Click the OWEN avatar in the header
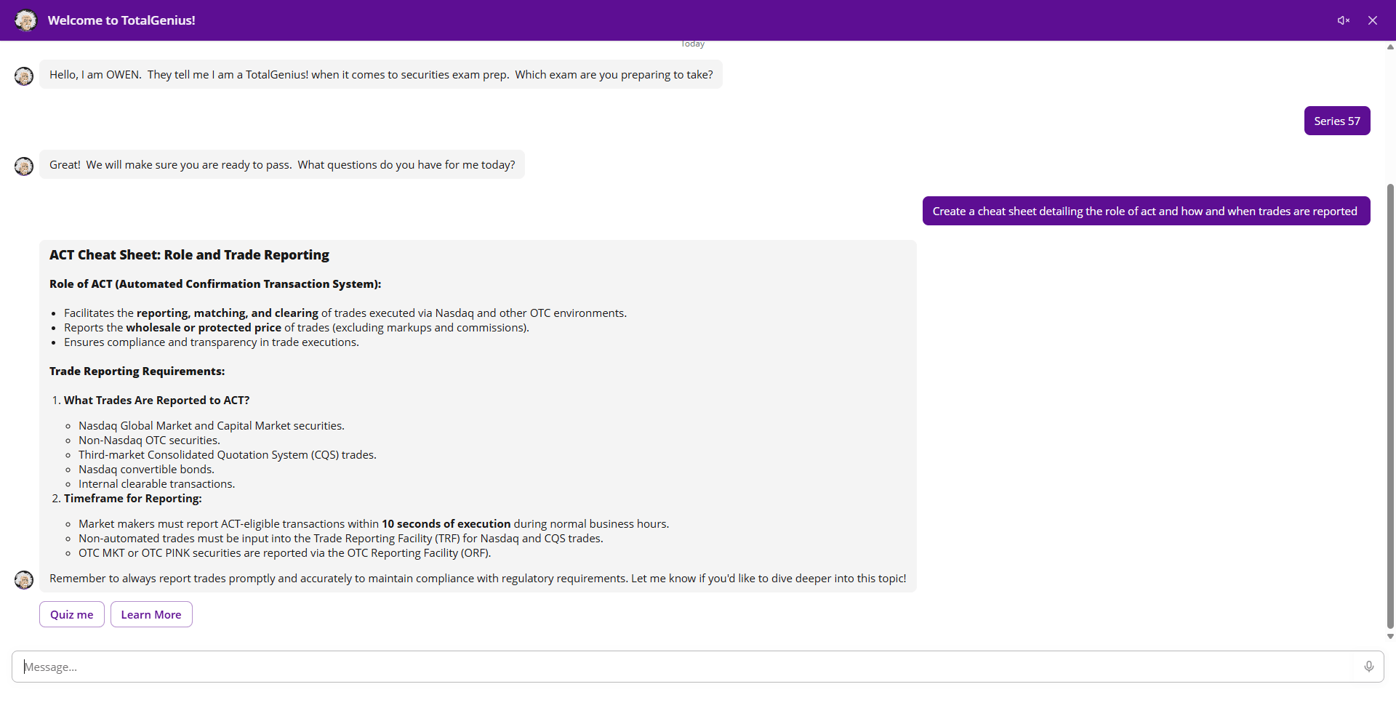Screen dimensions: 1396x708 pos(26,20)
